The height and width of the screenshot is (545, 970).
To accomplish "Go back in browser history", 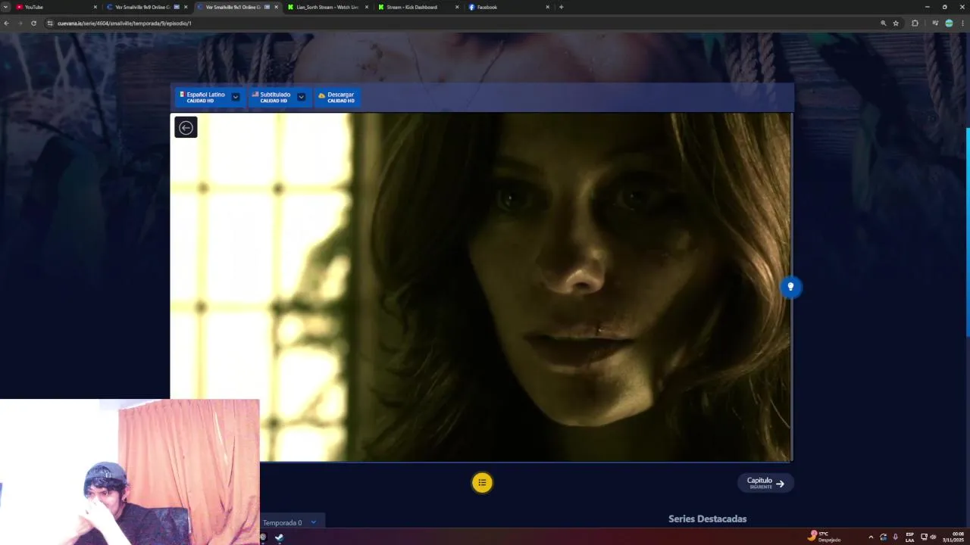I will (x=6, y=23).
